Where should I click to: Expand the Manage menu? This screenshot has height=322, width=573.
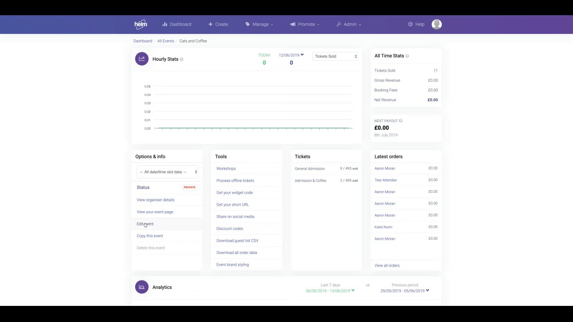(x=259, y=24)
